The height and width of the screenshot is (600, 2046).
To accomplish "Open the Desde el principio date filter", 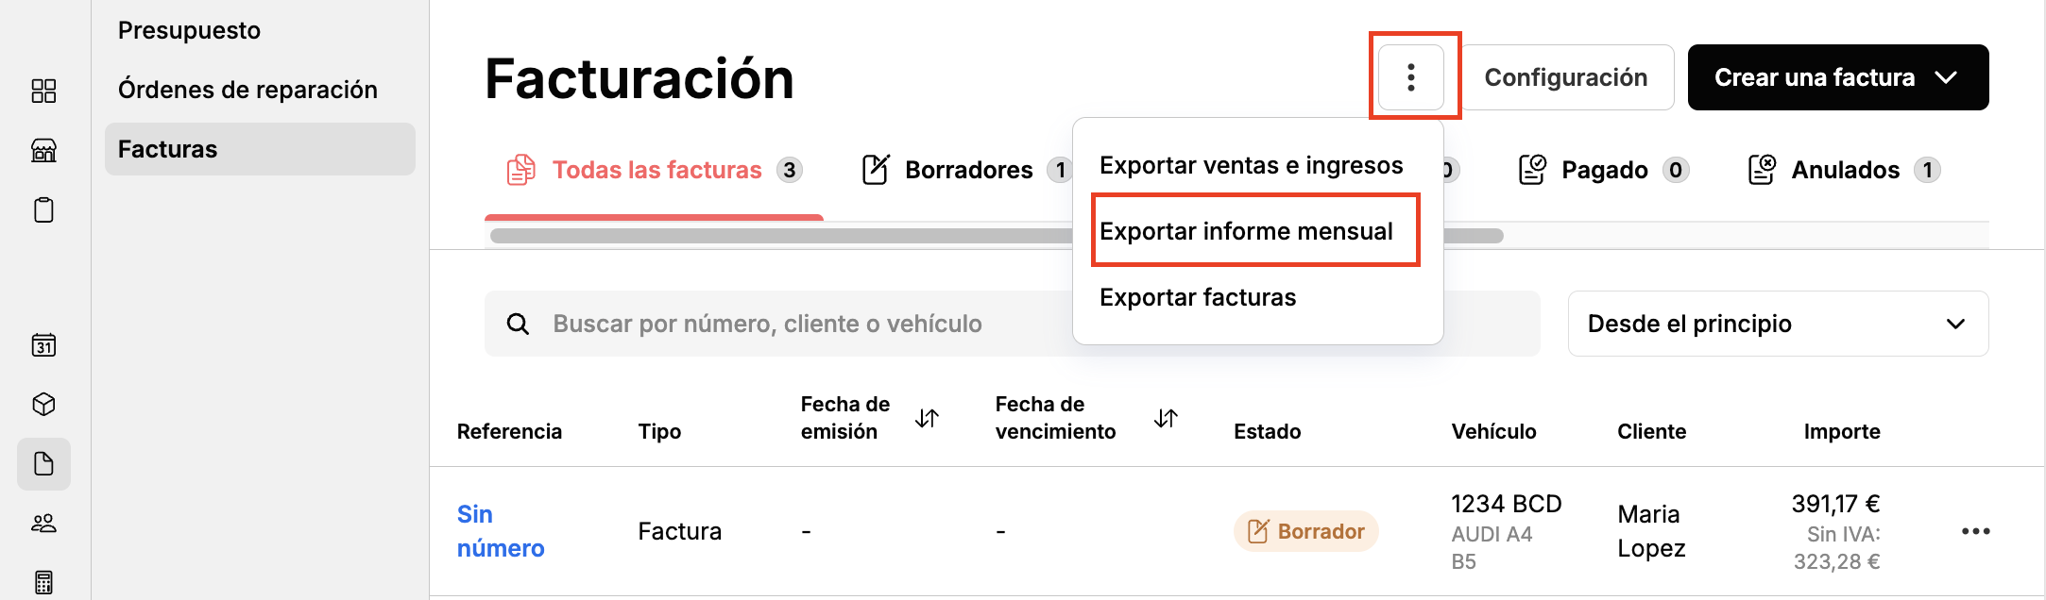I will point(1778,324).
